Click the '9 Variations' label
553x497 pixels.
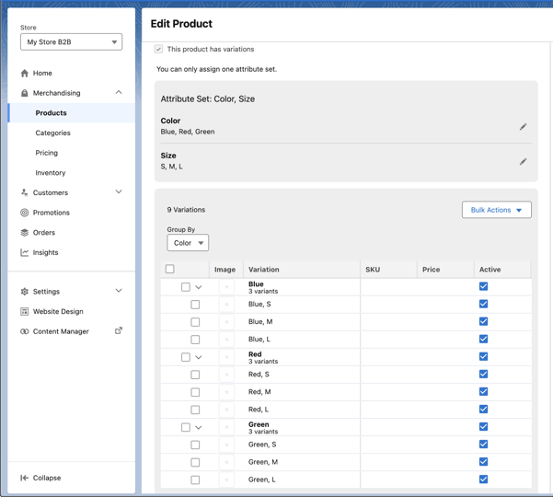point(186,210)
